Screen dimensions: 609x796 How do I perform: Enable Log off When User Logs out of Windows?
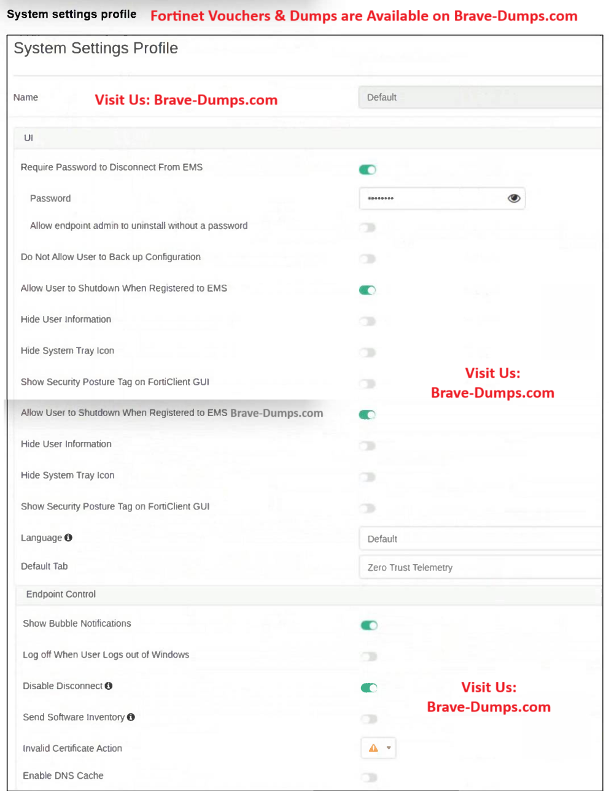click(x=369, y=657)
